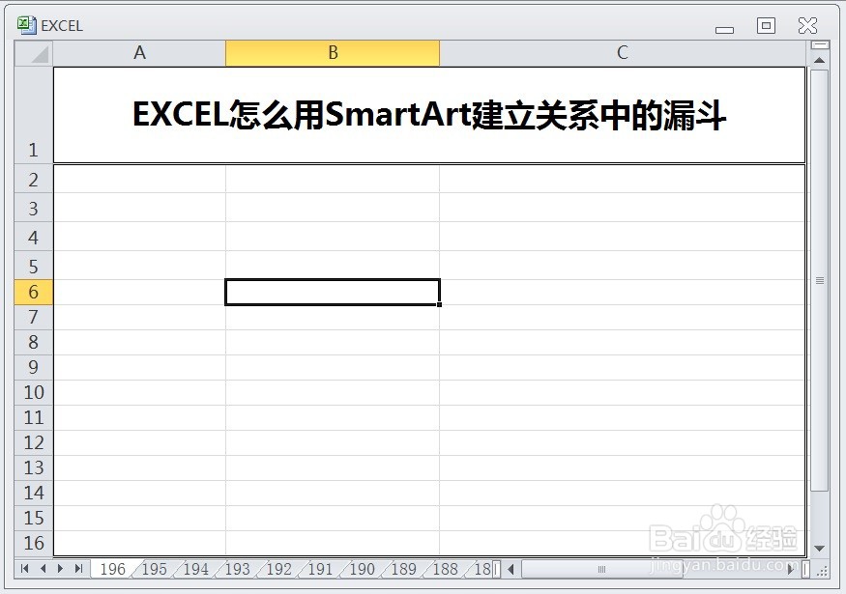Click the SmartArt funnel title cell
The image size is (846, 594).
coord(429,115)
